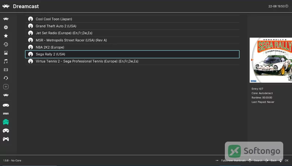
Task: Launch Sega Rally 2 (USA) entry
Action: click(x=132, y=54)
